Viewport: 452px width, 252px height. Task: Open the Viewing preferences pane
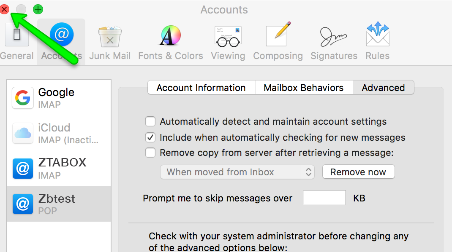[x=228, y=42]
